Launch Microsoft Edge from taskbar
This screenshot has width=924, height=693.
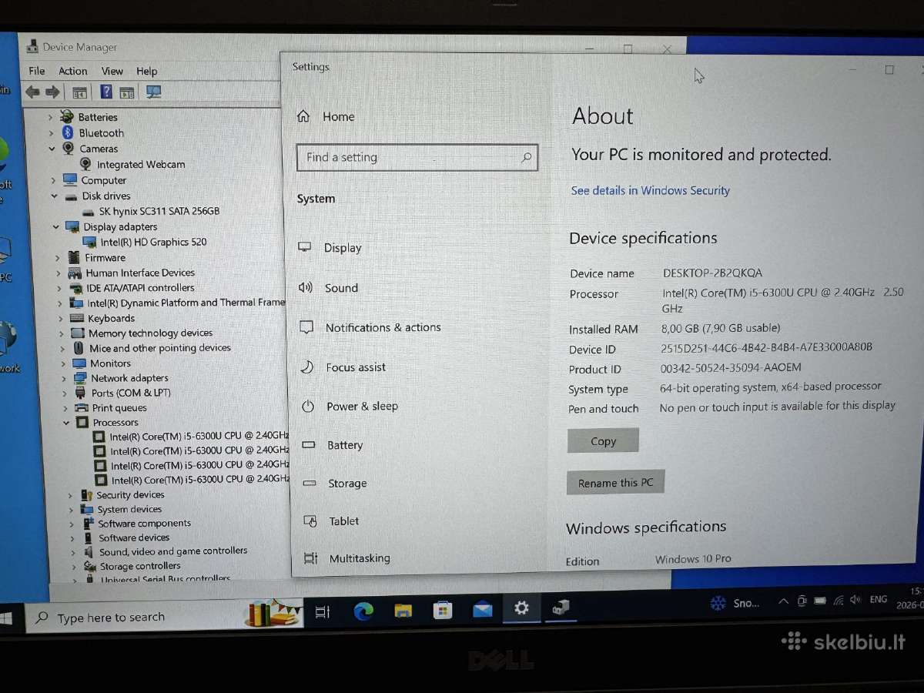click(x=363, y=611)
